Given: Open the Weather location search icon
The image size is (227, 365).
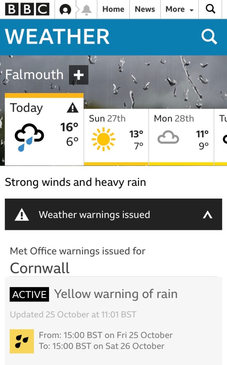Looking at the screenshot, I should (209, 37).
